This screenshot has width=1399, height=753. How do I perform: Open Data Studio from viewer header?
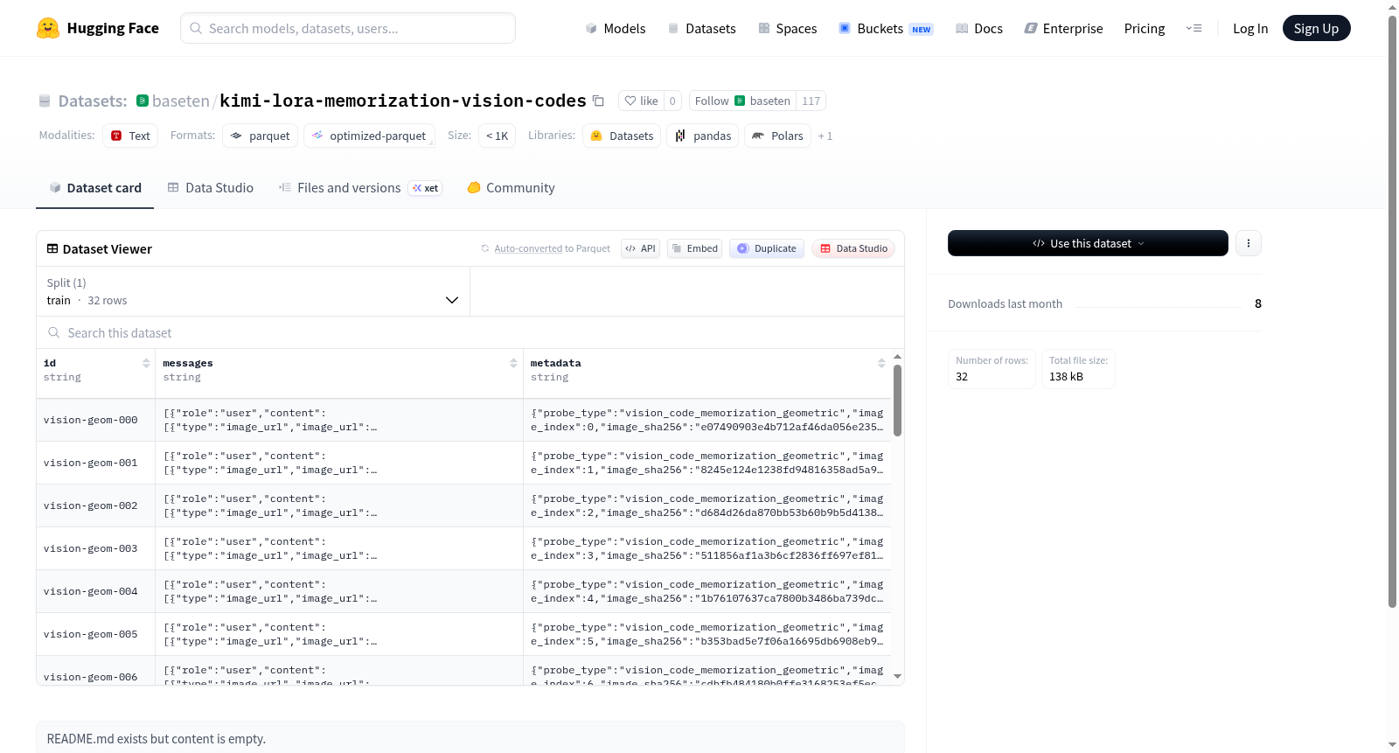[x=853, y=248]
